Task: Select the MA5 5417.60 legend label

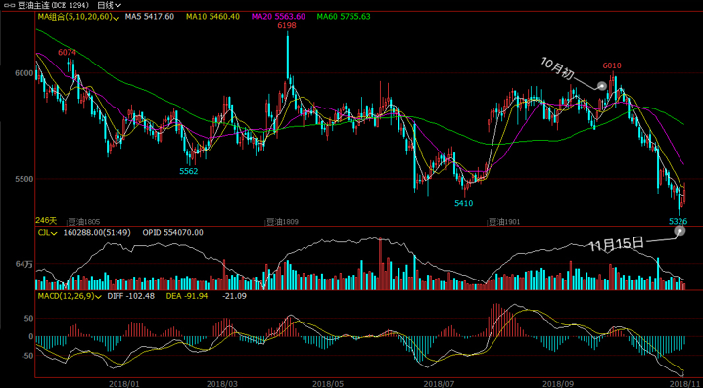Action: coord(149,17)
